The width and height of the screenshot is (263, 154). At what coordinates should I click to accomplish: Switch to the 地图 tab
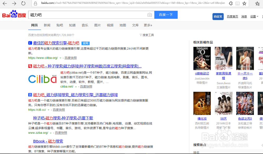point(123,25)
